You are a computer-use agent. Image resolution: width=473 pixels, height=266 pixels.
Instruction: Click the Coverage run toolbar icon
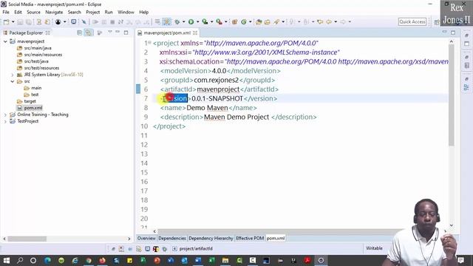pyautogui.click(x=205, y=21)
